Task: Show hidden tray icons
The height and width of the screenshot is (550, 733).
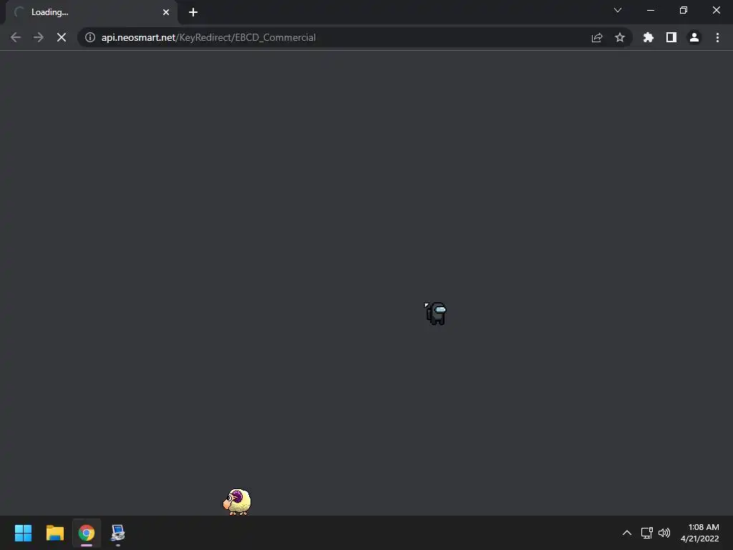Action: click(x=627, y=533)
